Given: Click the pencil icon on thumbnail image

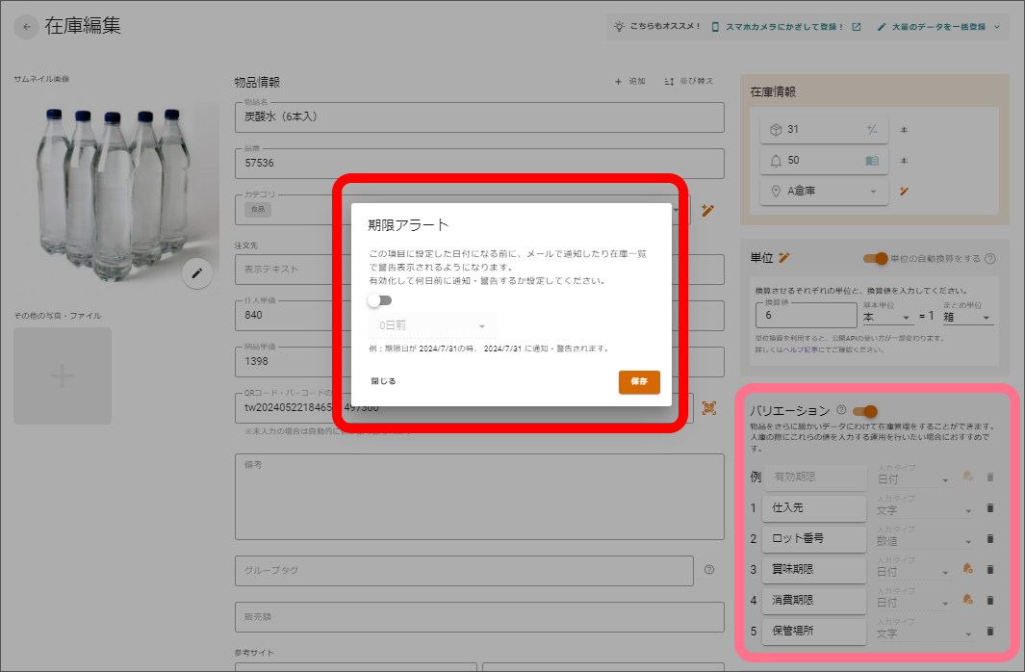Looking at the screenshot, I should (196, 273).
